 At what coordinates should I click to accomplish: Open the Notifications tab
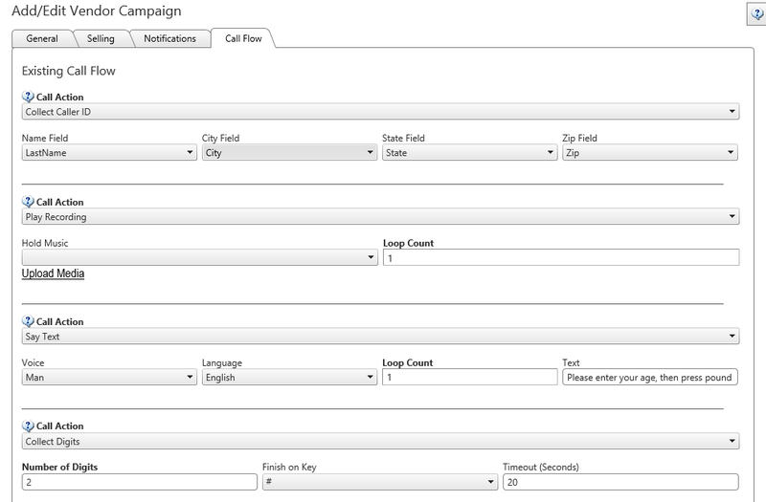(169, 38)
